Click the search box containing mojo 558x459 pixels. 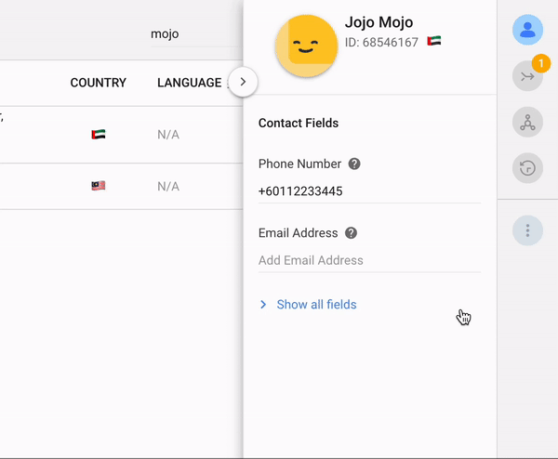(x=194, y=34)
